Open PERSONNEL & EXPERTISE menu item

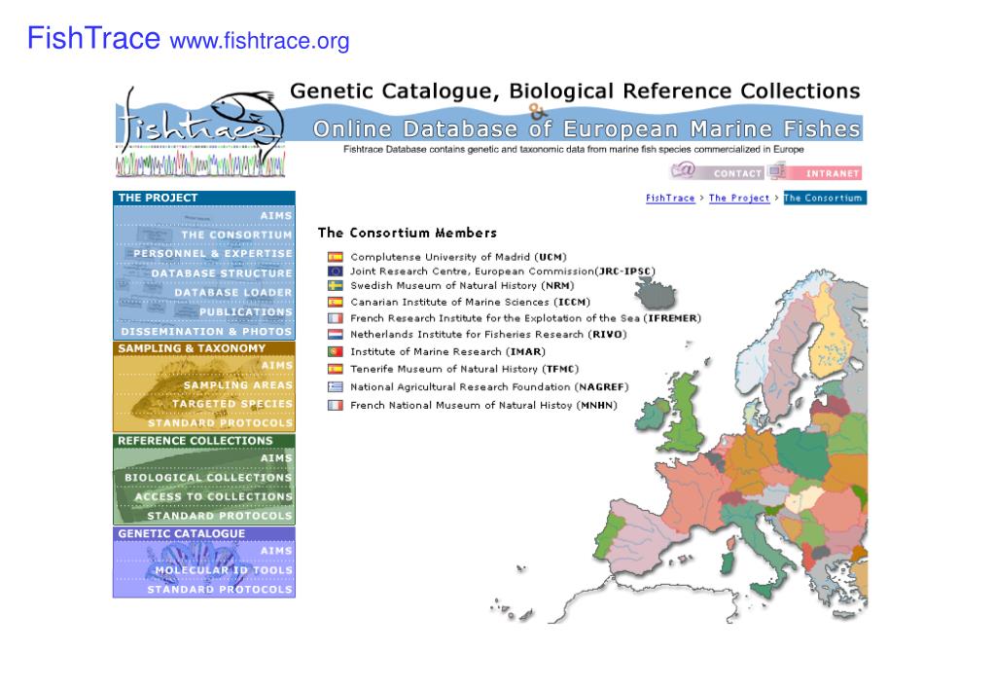coord(213,253)
